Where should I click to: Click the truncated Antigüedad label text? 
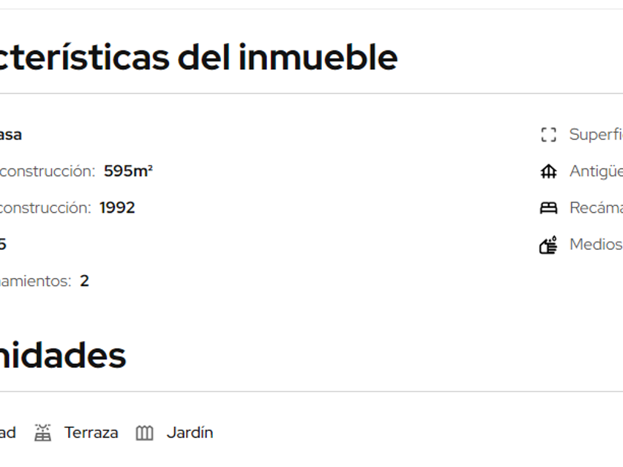596,171
